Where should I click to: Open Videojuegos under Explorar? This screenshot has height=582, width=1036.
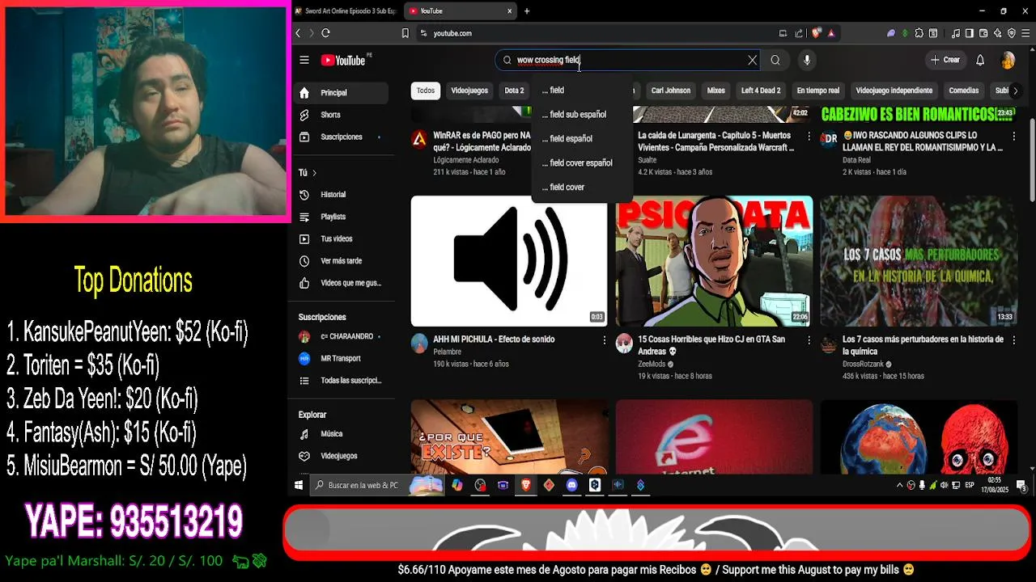[x=340, y=456]
